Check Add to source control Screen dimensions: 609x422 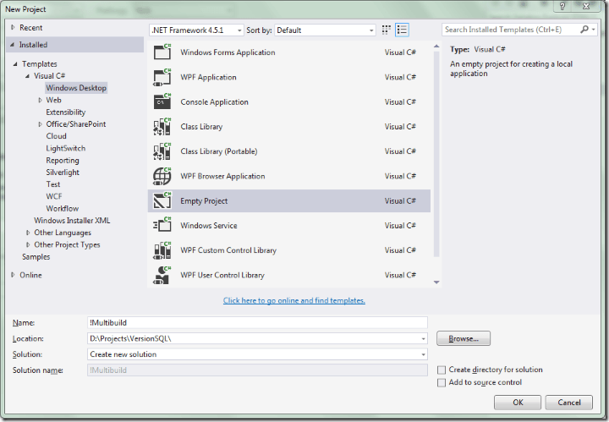click(x=442, y=383)
